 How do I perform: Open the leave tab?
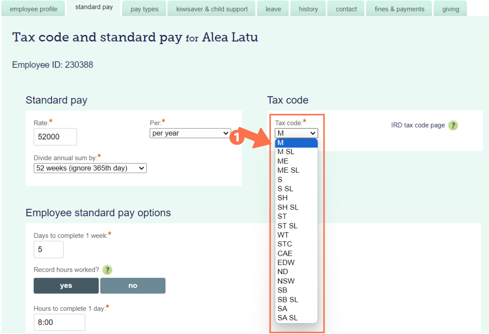pyautogui.click(x=273, y=8)
